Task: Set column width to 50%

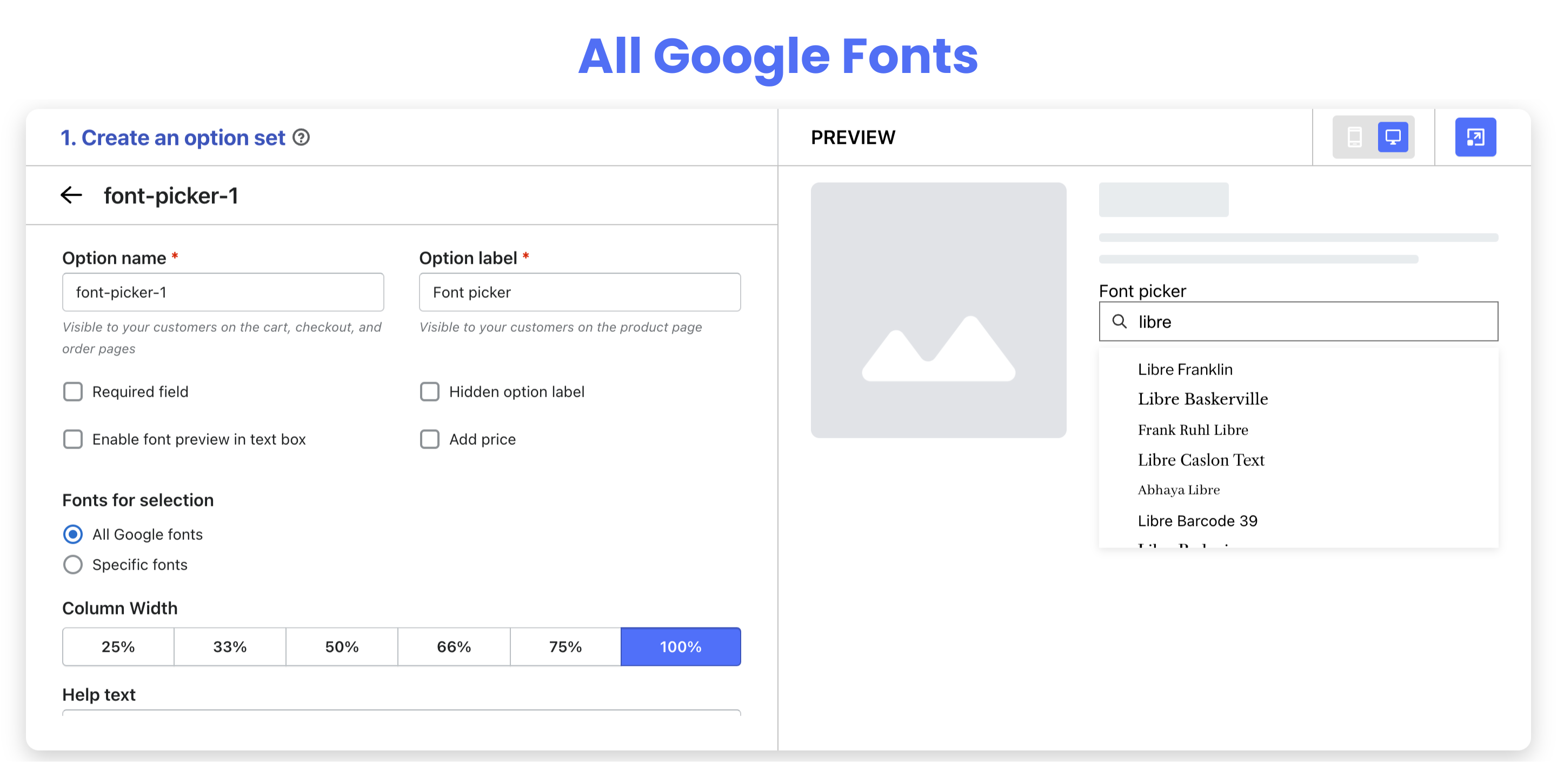Action: pos(342,646)
